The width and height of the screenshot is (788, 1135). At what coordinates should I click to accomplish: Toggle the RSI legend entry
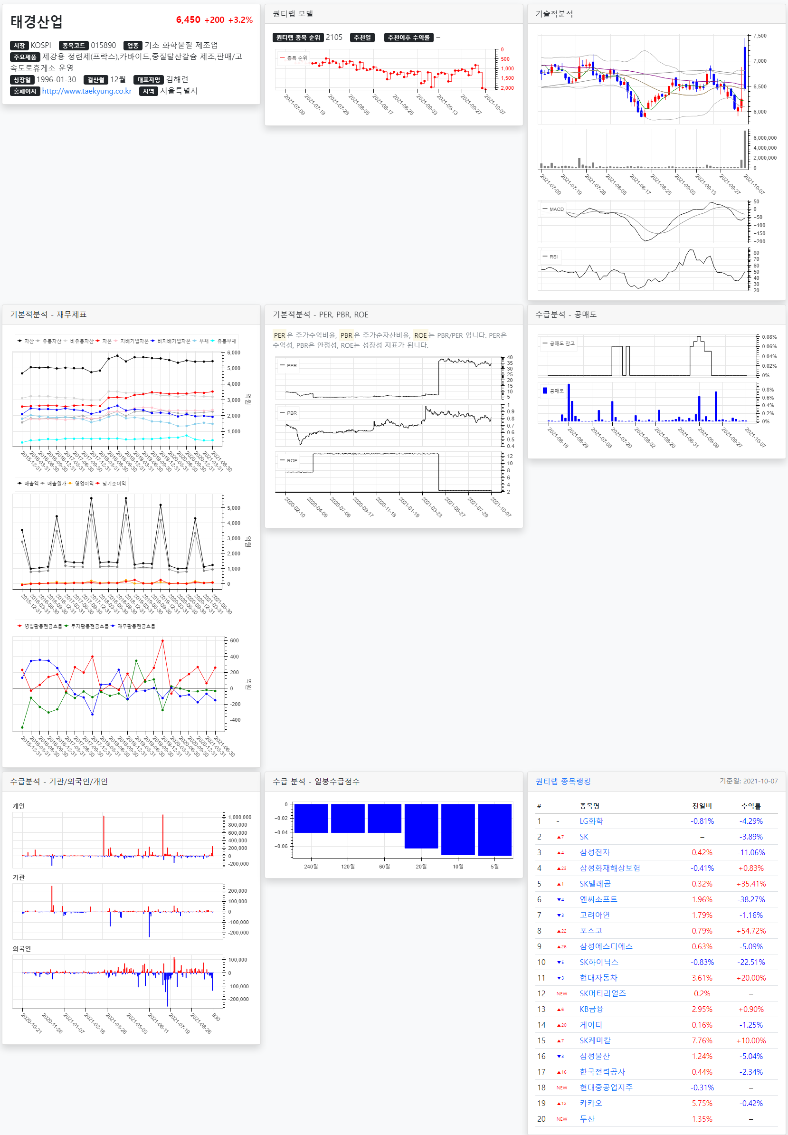tap(550, 257)
